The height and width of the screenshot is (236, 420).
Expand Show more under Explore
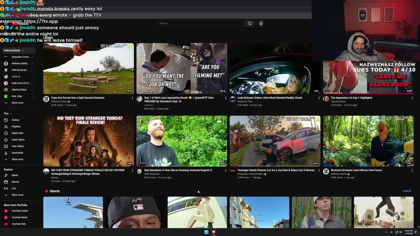[x=17, y=195]
